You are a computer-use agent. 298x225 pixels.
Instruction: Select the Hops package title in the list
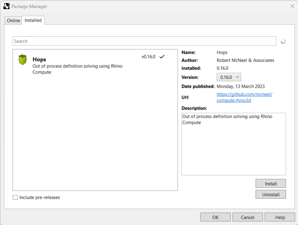point(39,60)
